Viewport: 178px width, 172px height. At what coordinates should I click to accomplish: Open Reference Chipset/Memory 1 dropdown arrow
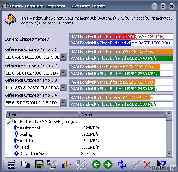click(x=63, y=57)
